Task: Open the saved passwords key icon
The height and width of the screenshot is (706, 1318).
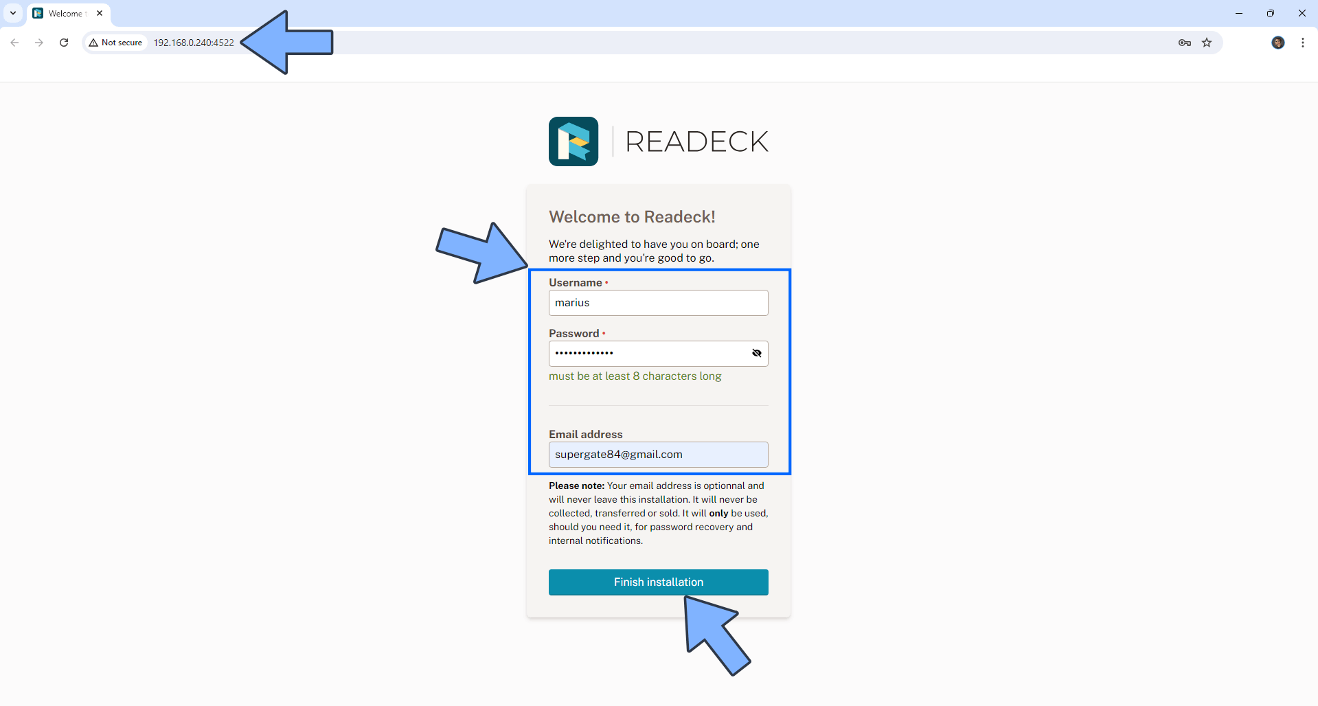Action: point(1184,43)
